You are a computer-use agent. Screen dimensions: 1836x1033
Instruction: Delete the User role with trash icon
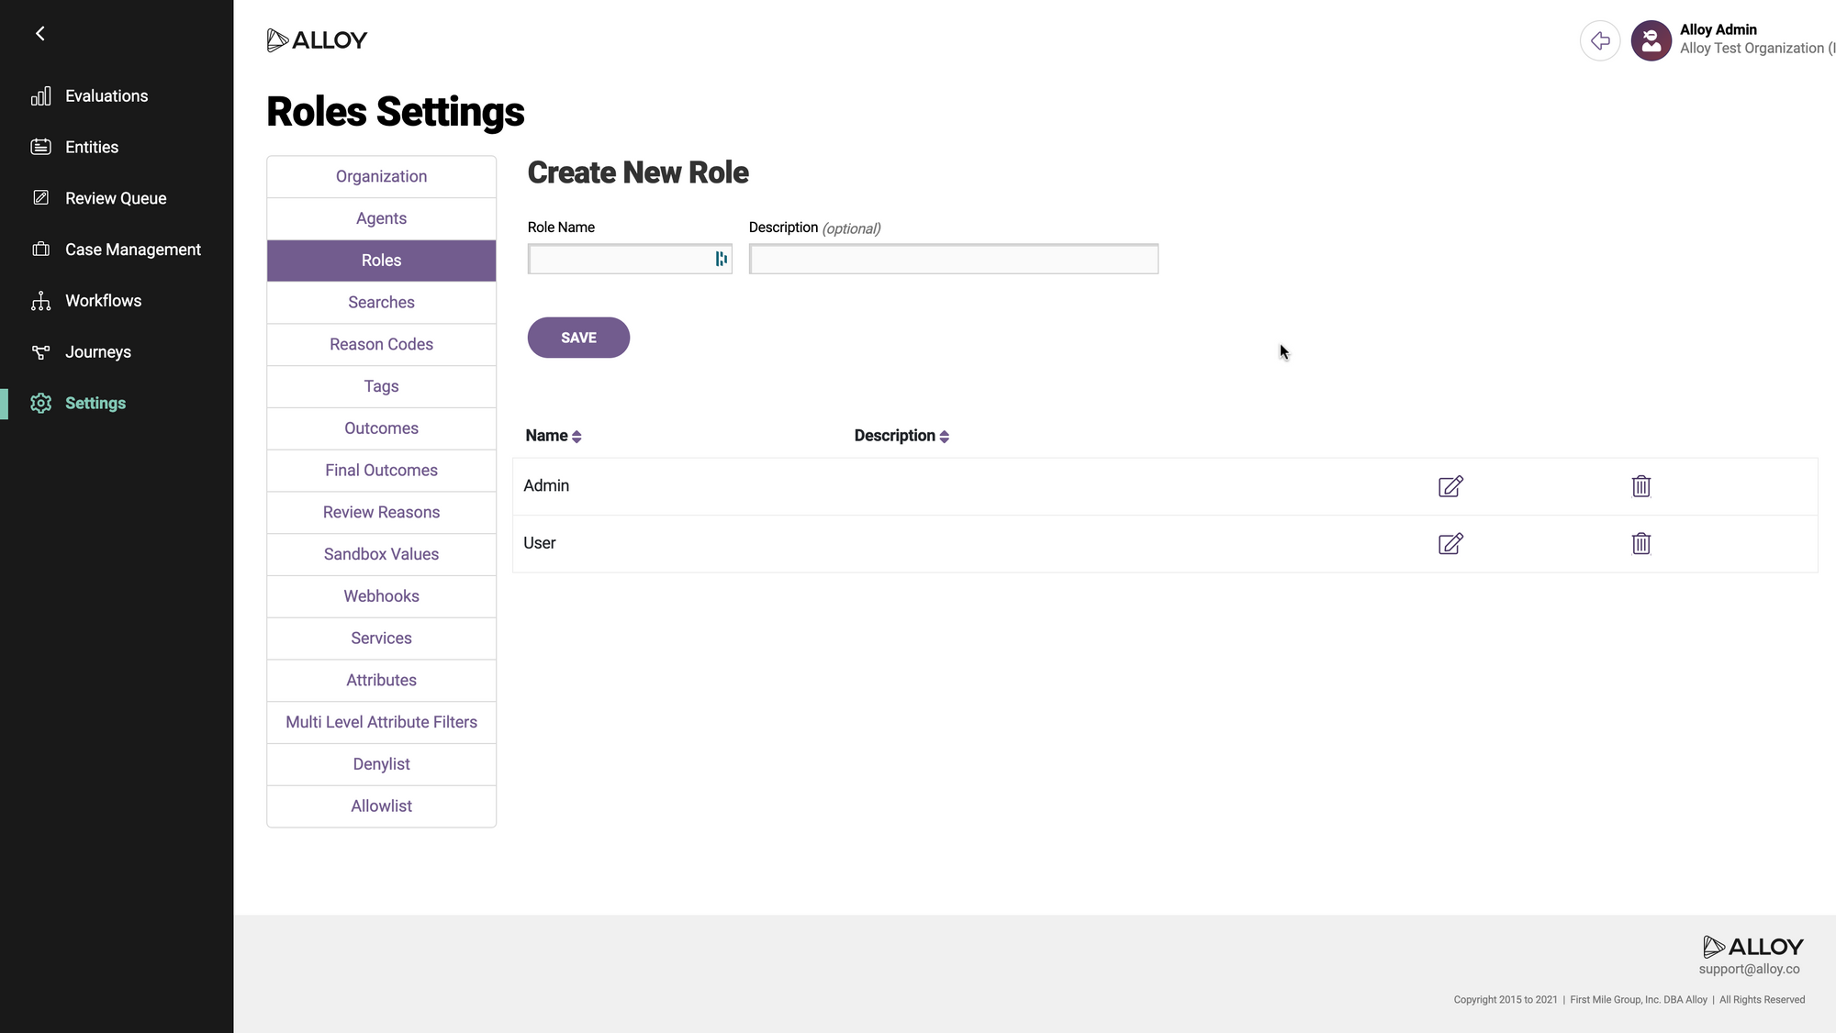tap(1641, 543)
